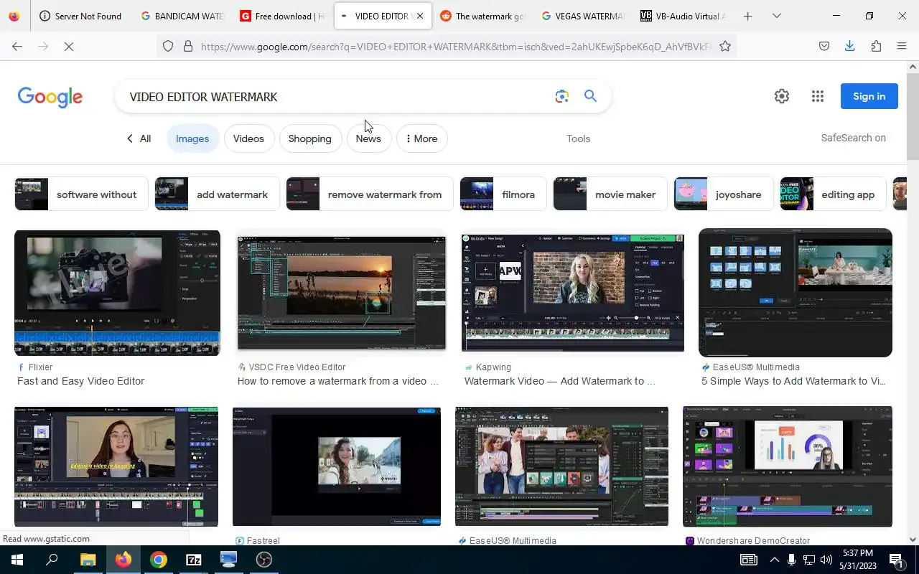This screenshot has width=919, height=574.
Task: Show hidden system tray icons
Action: 774,560
